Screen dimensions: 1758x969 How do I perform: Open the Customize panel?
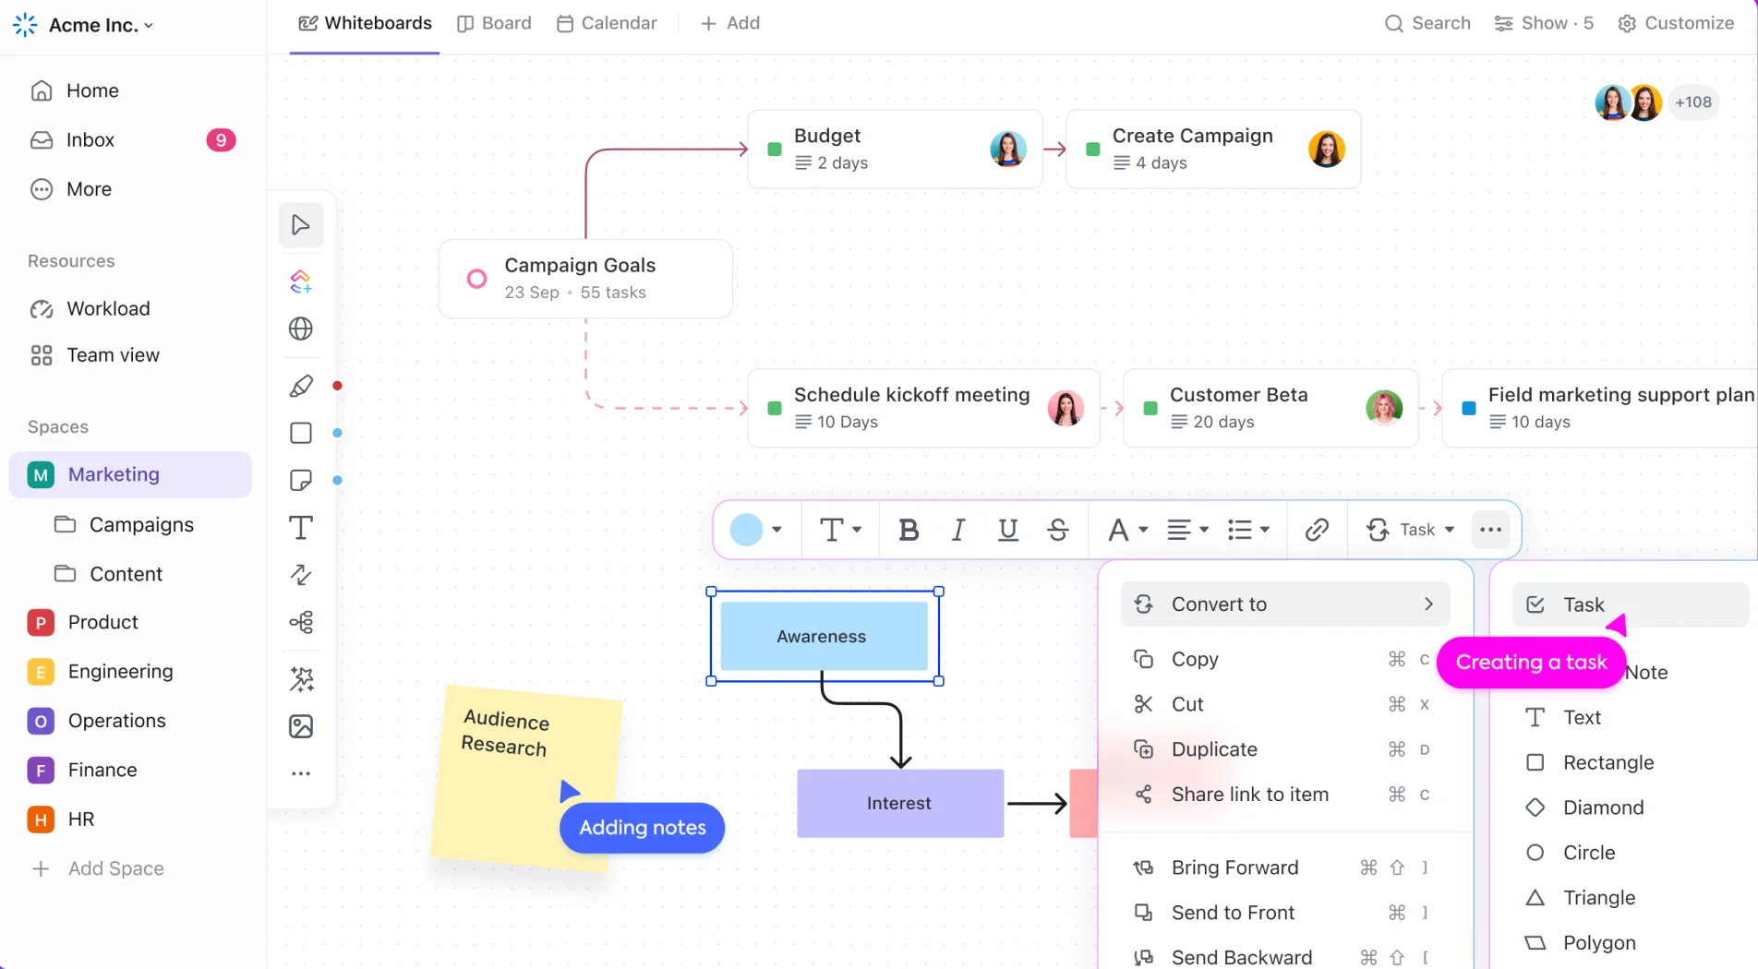coord(1676,23)
